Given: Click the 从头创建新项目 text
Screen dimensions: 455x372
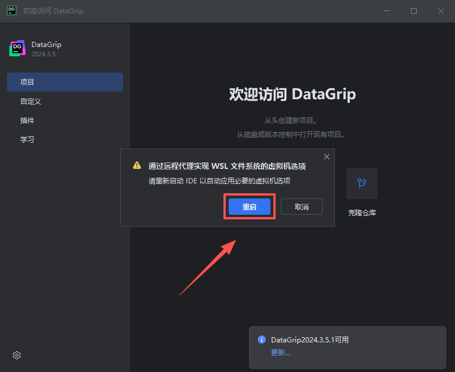Looking at the screenshot, I should pyautogui.click(x=290, y=121).
